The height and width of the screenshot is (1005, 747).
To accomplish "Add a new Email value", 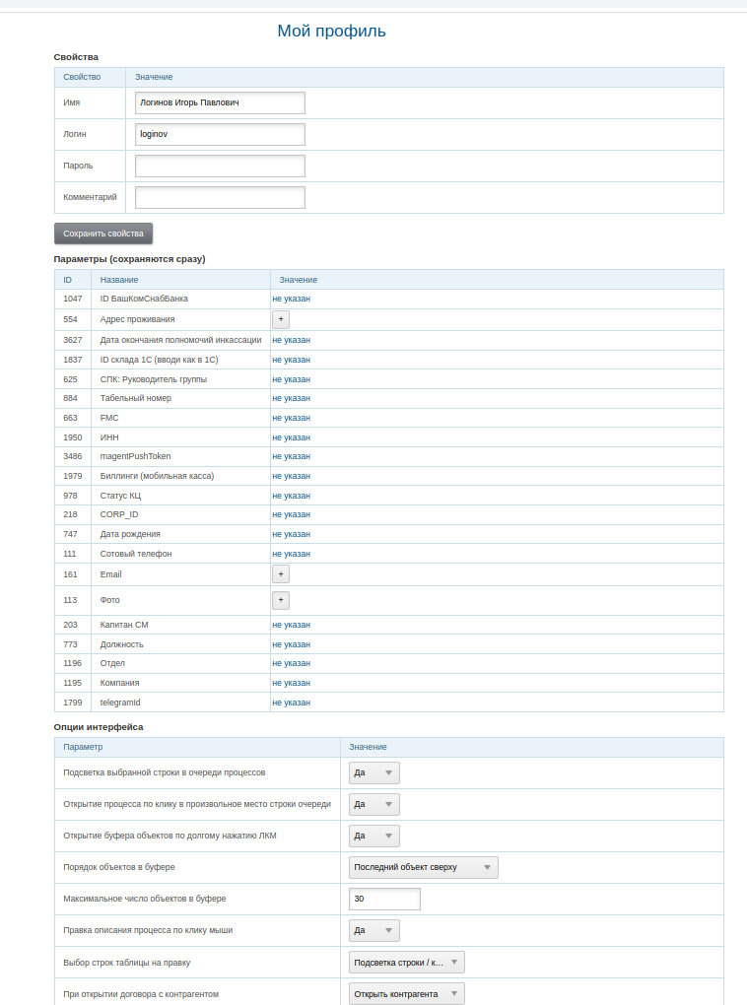I will tap(281, 574).
